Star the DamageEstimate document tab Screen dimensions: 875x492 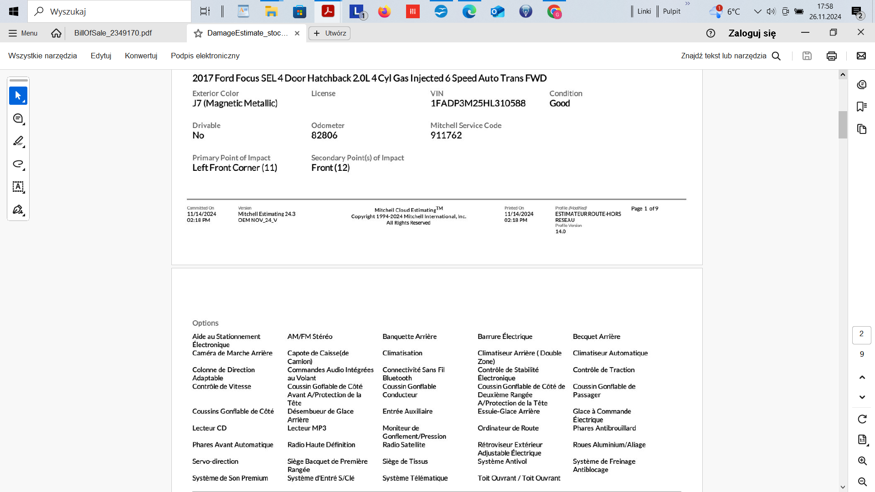[198, 33]
